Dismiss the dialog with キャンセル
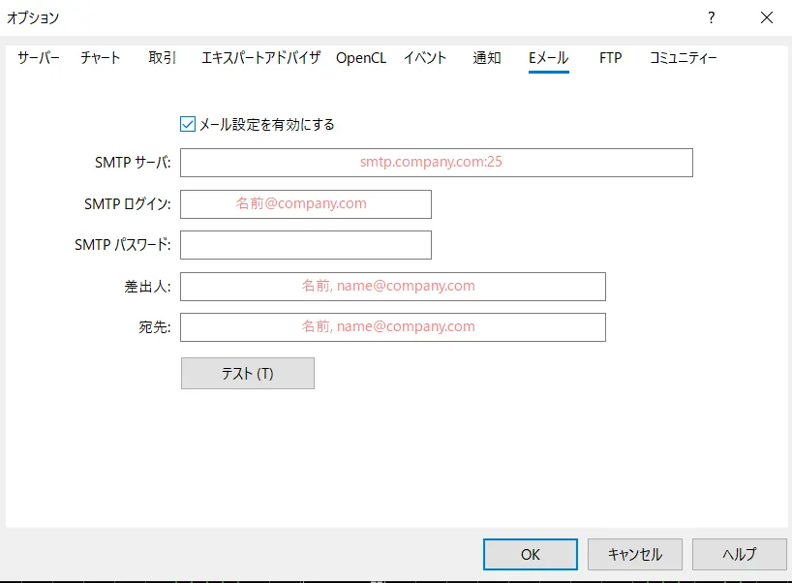This screenshot has width=792, height=583. 634,554
